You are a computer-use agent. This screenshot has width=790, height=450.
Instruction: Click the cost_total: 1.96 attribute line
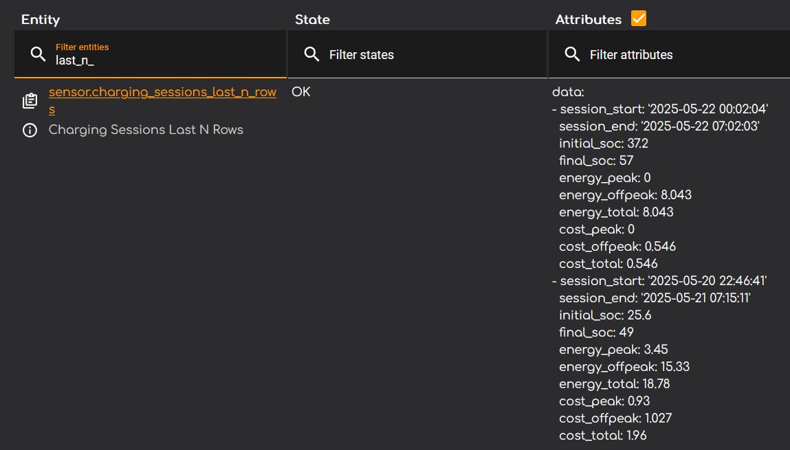[602, 436]
